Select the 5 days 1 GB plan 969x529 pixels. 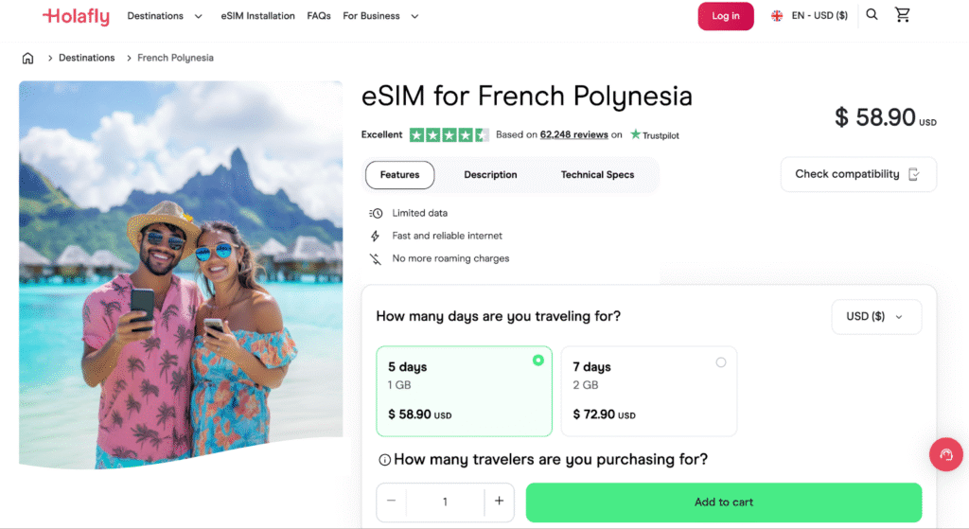[464, 391]
